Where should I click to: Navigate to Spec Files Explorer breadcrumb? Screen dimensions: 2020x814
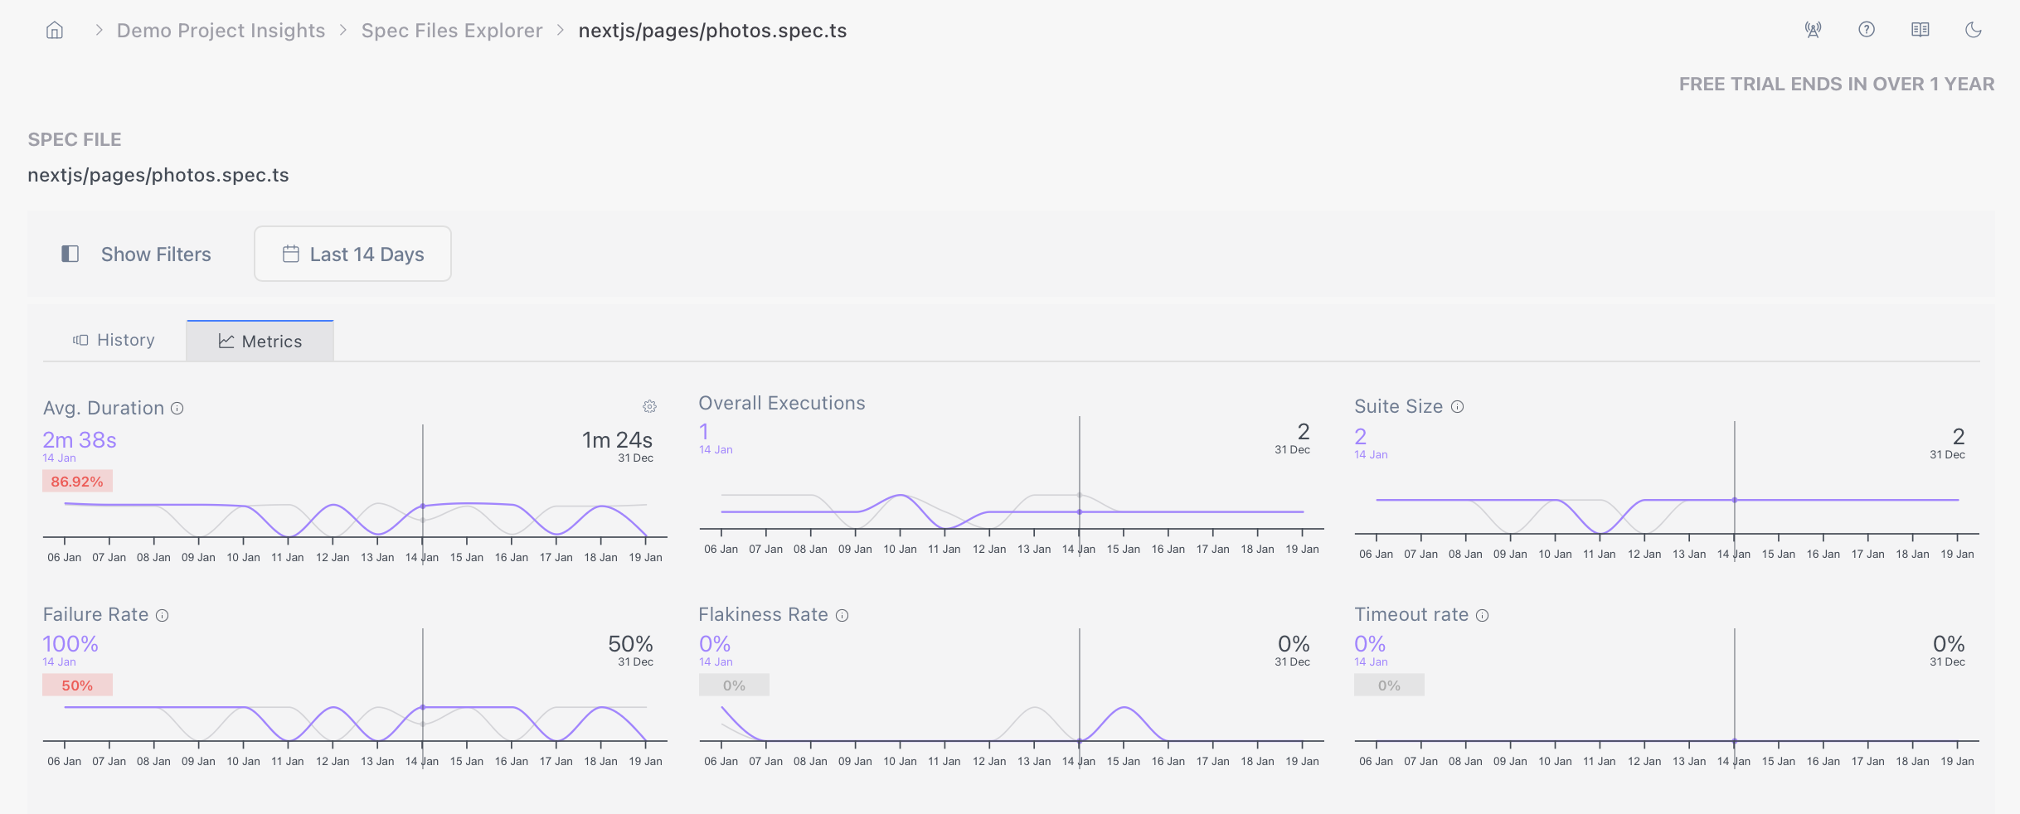[x=451, y=31]
